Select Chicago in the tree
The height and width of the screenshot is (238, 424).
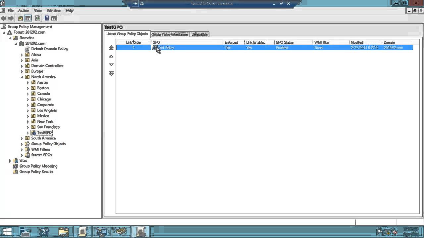point(44,99)
